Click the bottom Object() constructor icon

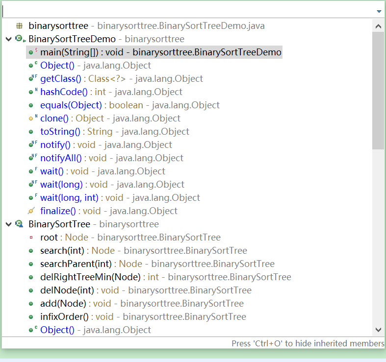33,330
